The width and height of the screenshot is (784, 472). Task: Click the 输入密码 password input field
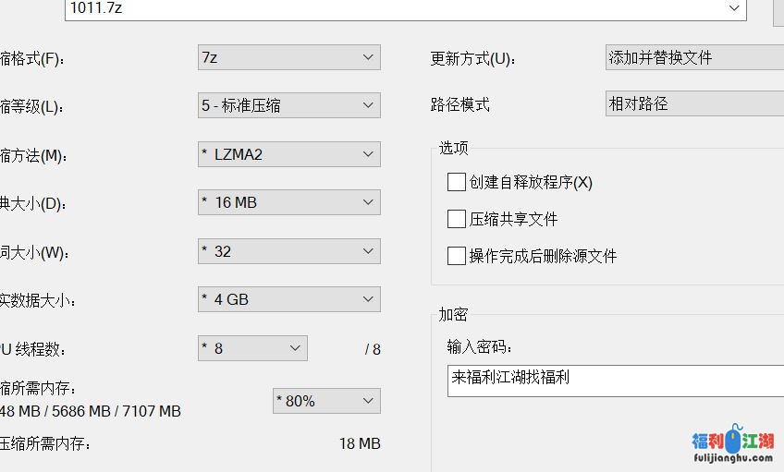(x=615, y=381)
